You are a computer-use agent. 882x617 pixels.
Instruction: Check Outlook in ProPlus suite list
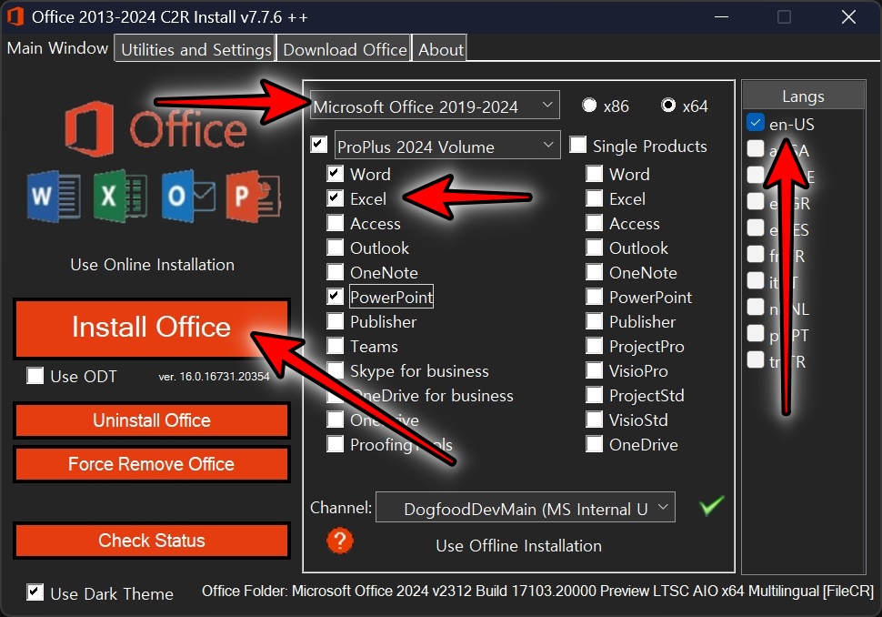pos(336,248)
